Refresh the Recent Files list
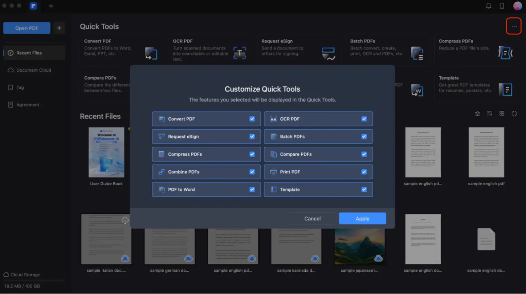The height and width of the screenshot is (294, 526). pyautogui.click(x=514, y=113)
